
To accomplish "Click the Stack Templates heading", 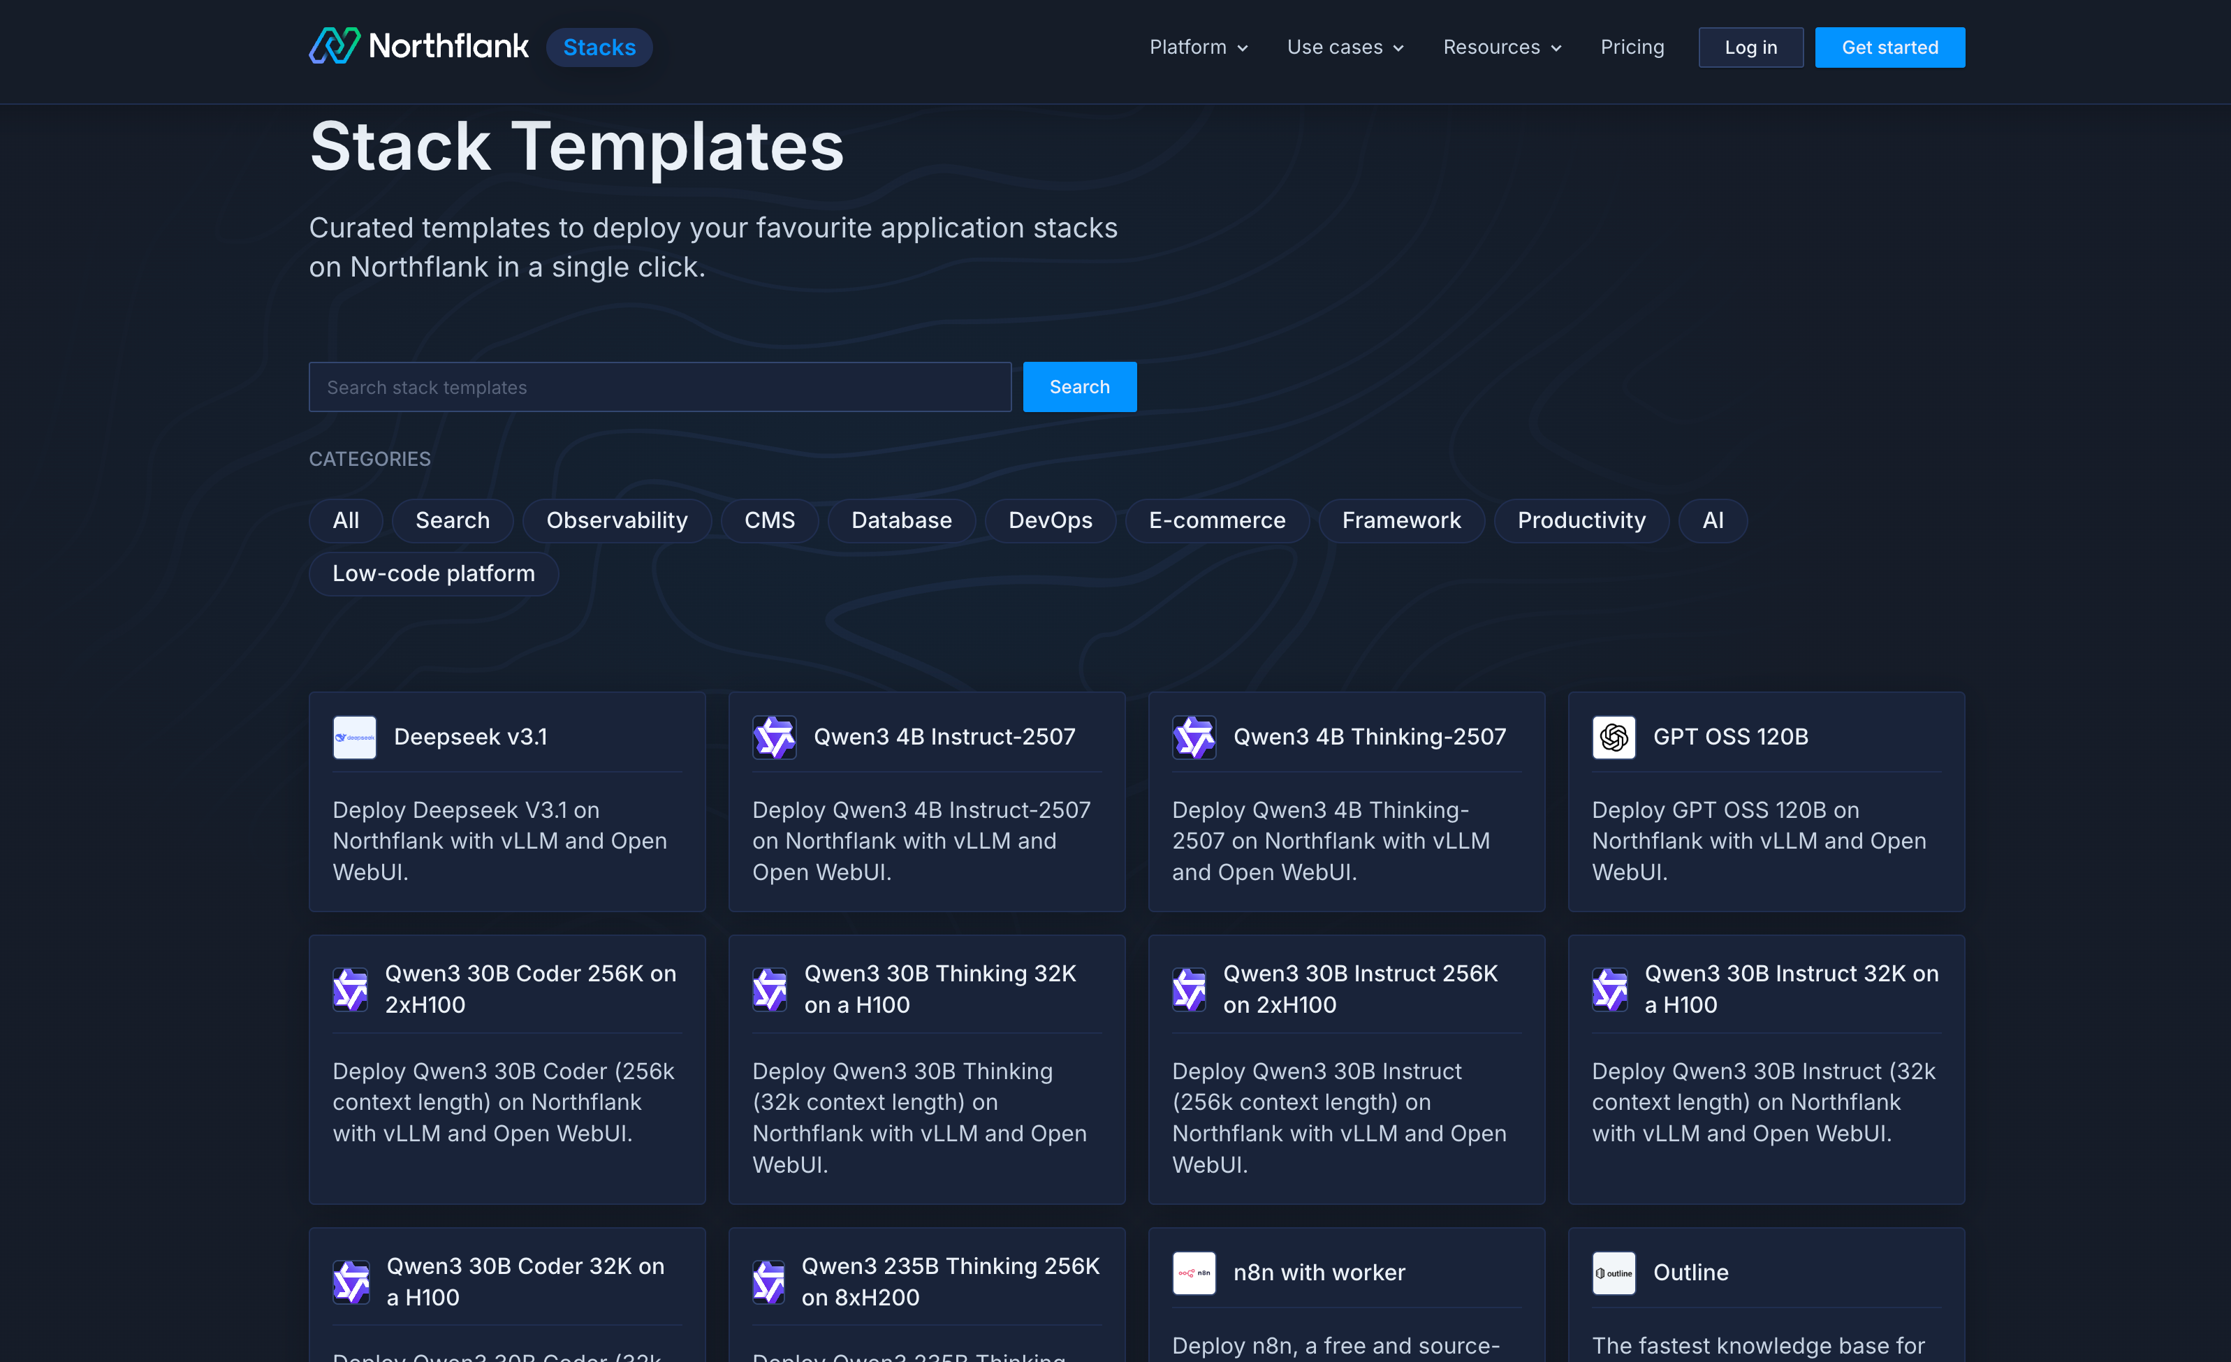I will pos(577,147).
